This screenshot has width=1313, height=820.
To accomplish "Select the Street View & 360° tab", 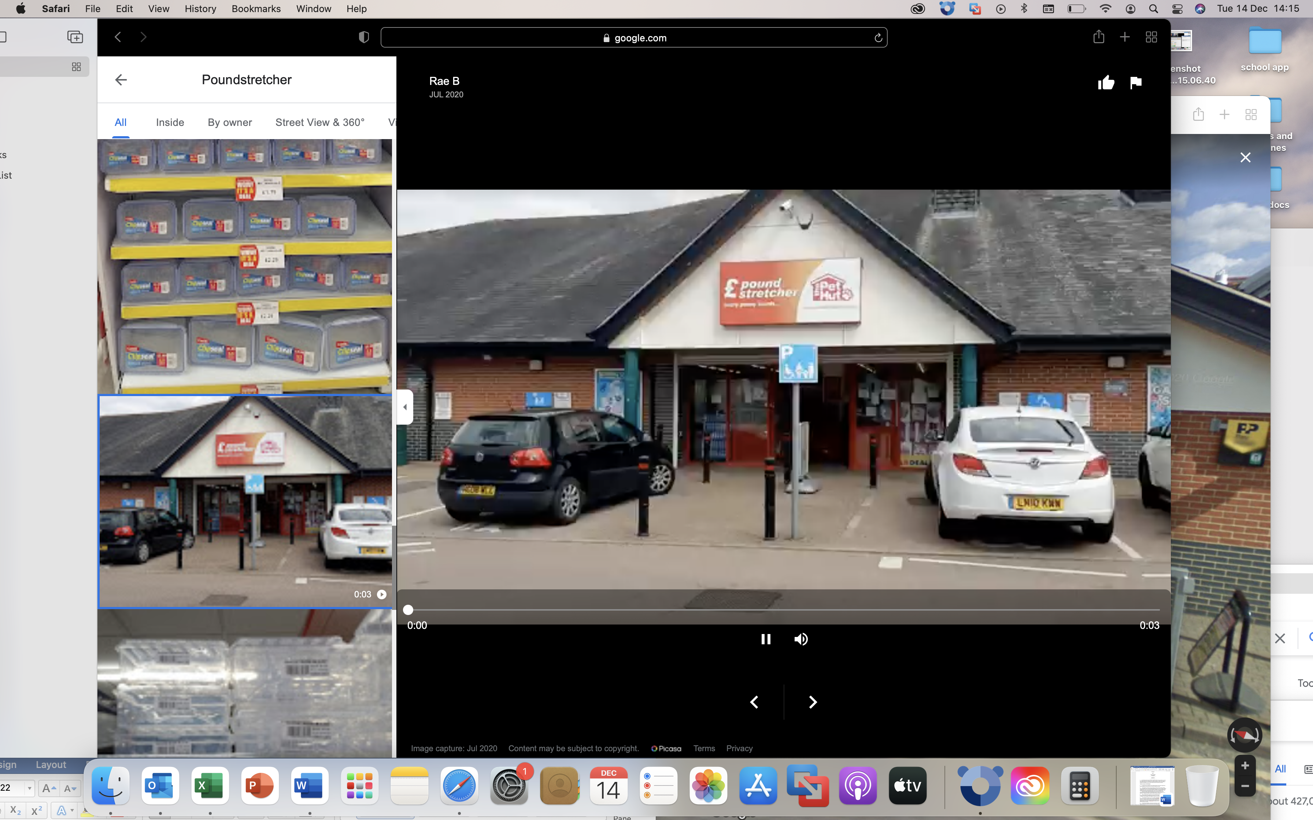I will (319, 122).
